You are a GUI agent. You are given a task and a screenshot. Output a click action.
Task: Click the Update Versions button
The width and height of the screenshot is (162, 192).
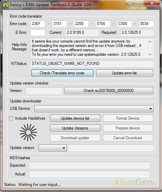pos(75,128)
